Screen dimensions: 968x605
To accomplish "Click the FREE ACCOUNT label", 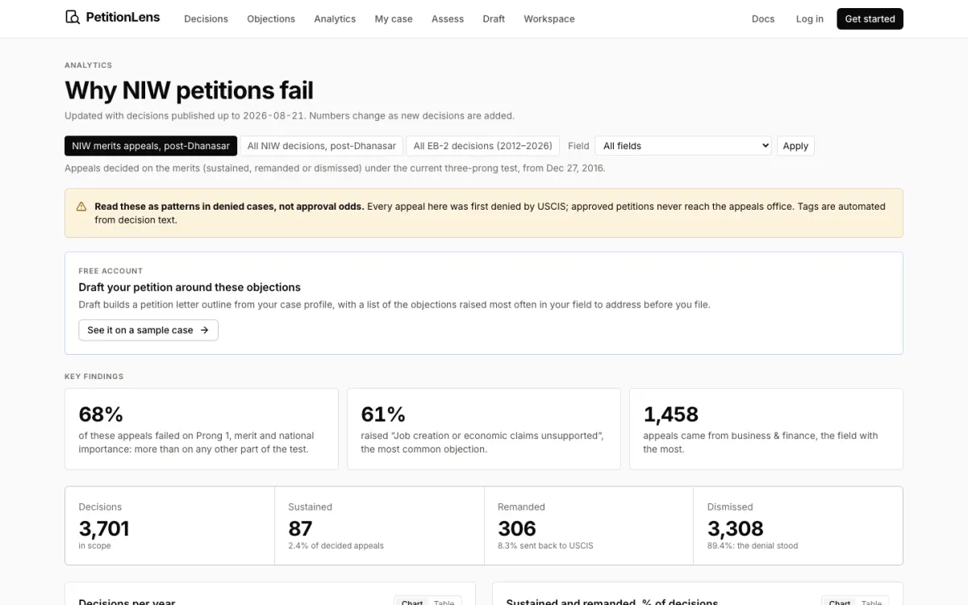I will click(111, 271).
